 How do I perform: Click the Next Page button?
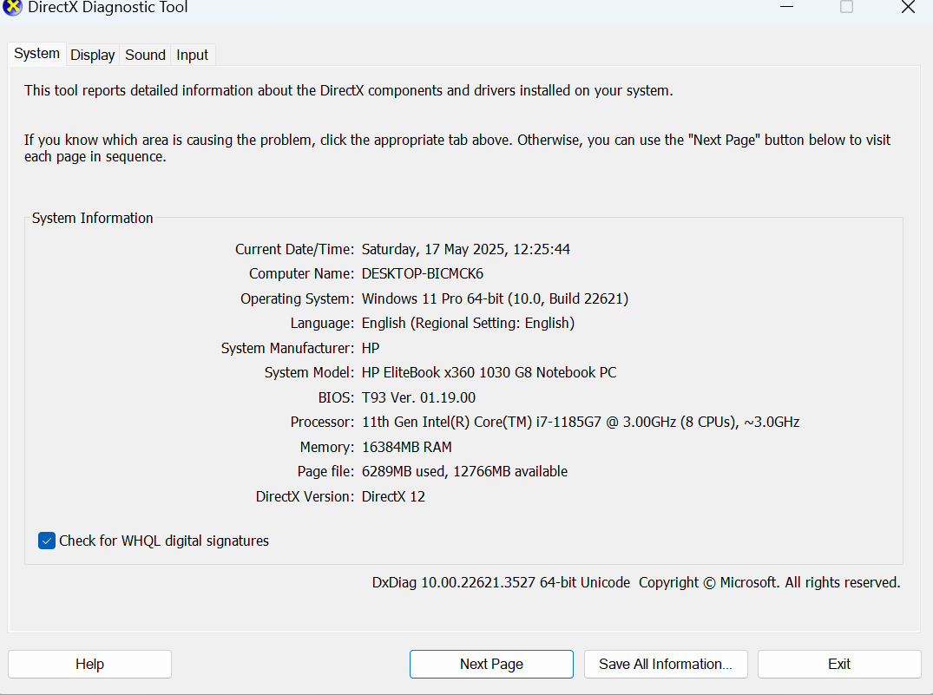[x=491, y=664]
